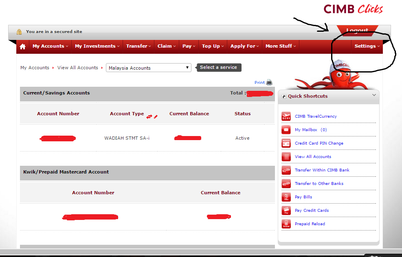The image size is (402, 257).
Task: Click the CIMB Clicks logo
Action: tap(353, 9)
